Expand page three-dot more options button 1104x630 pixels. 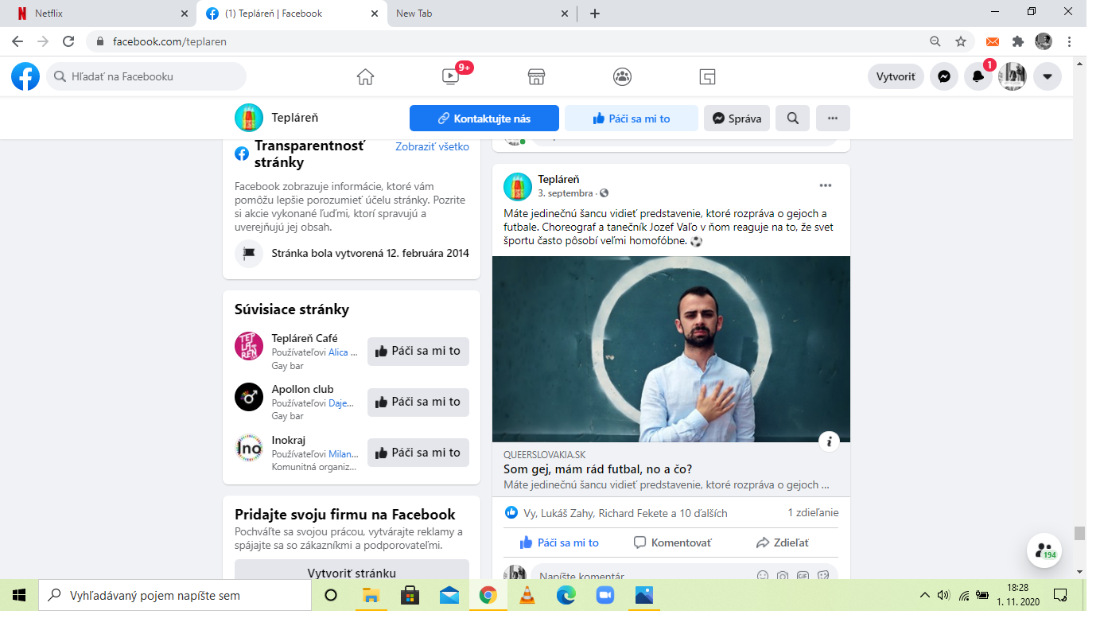click(833, 119)
